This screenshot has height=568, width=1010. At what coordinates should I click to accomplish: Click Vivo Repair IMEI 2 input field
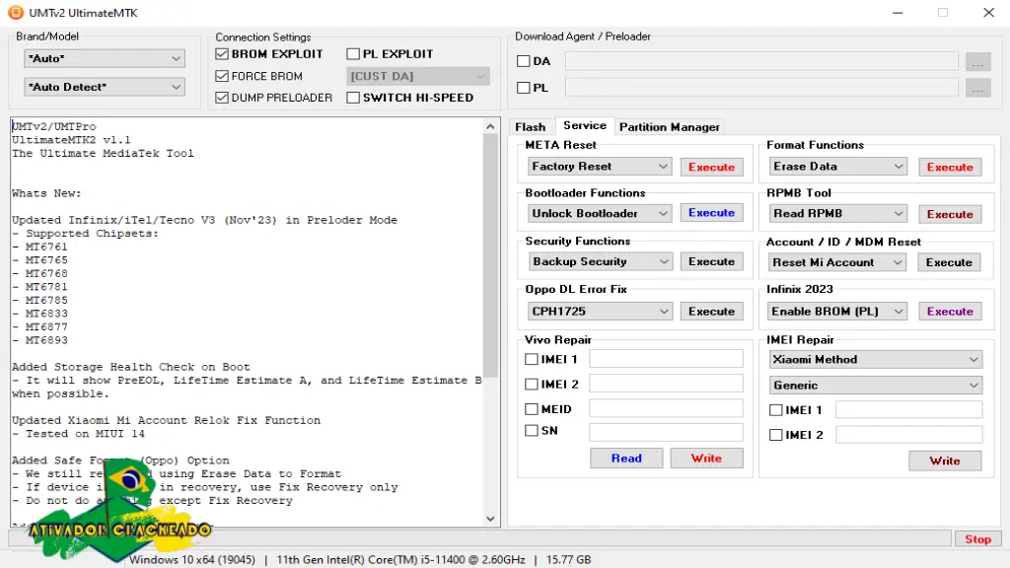(666, 384)
